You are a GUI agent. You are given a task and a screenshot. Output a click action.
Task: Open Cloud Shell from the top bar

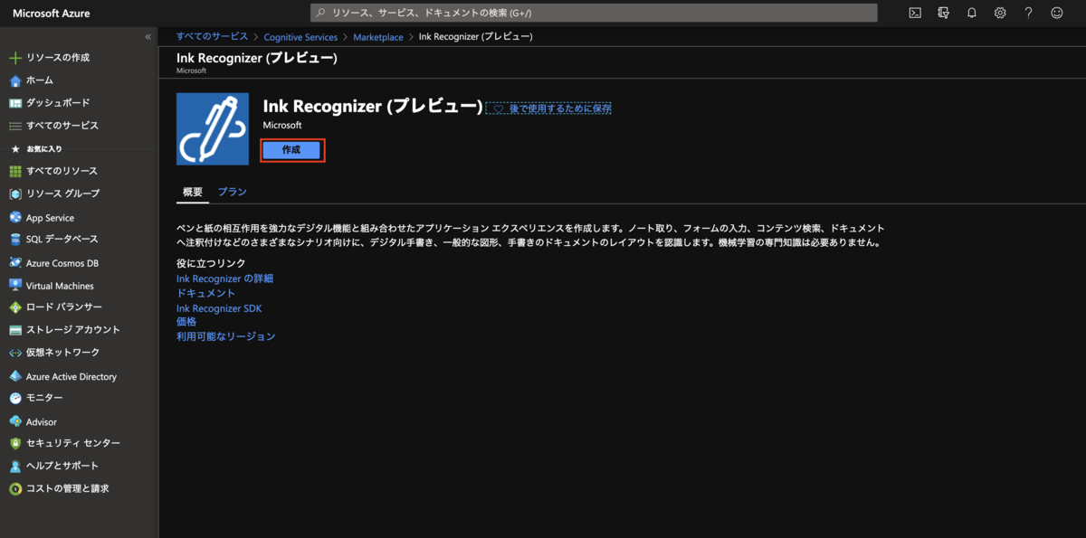[915, 13]
